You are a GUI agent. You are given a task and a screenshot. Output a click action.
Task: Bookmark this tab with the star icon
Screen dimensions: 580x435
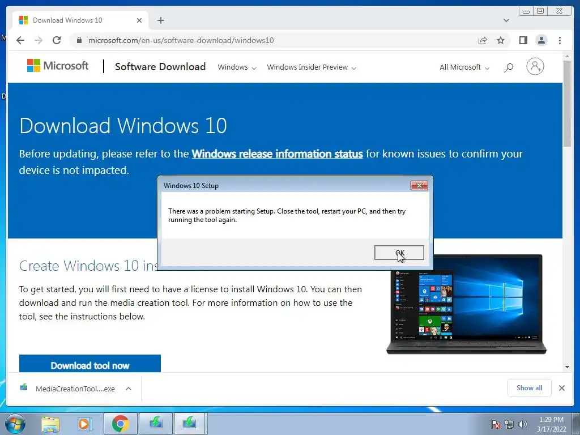(x=501, y=40)
